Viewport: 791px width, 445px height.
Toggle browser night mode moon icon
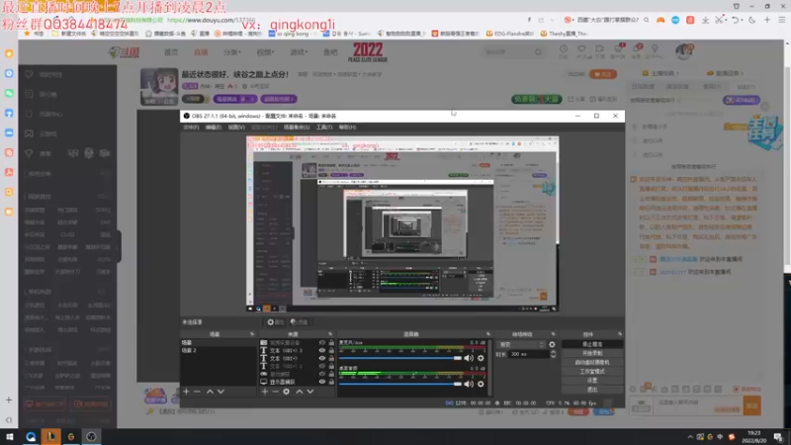pyautogui.click(x=752, y=20)
